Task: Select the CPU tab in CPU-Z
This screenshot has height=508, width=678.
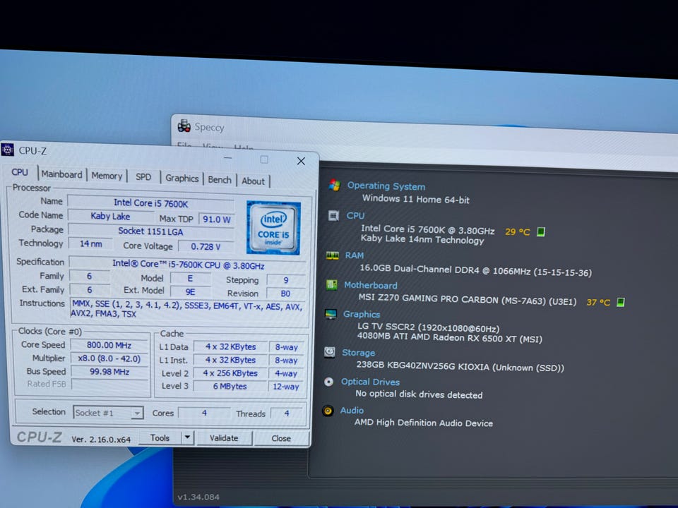Action: 20,172
